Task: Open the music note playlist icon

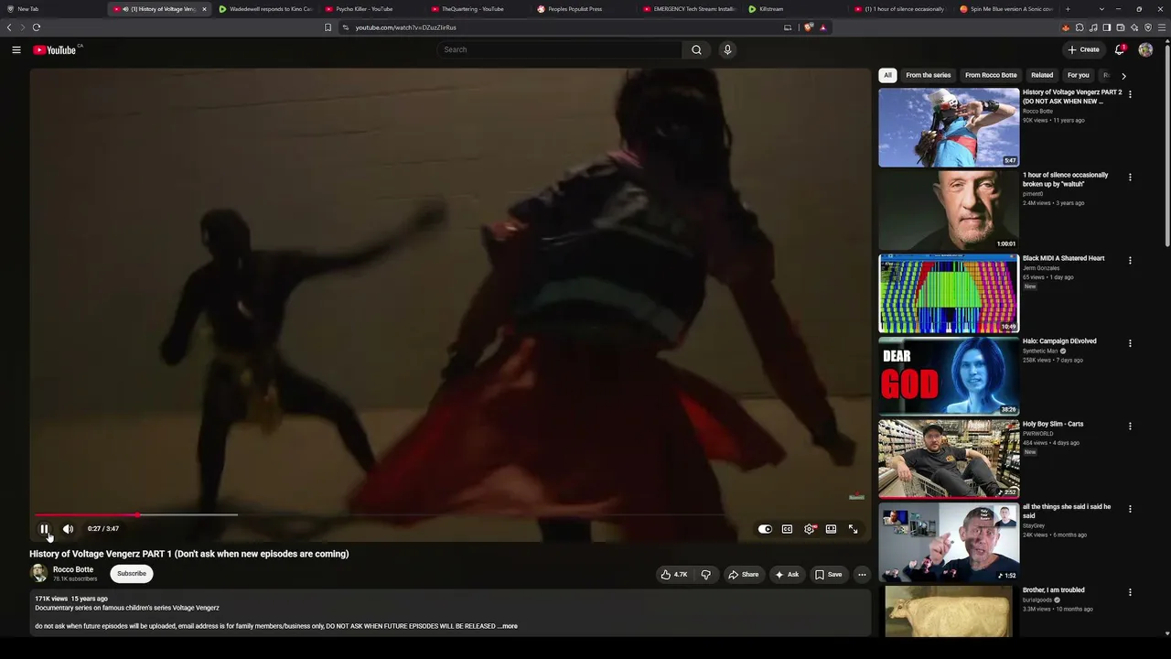Action: click(1093, 27)
